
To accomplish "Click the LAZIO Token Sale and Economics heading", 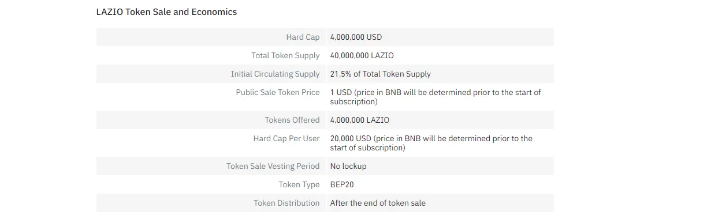I will pos(166,12).
